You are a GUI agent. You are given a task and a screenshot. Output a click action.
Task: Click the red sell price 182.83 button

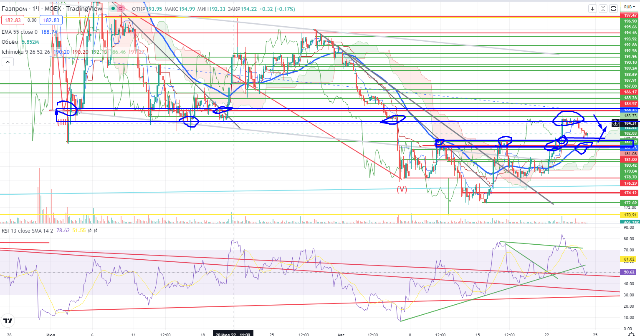point(12,20)
